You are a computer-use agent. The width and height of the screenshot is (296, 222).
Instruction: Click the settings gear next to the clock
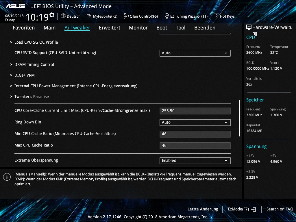coord(51,15)
